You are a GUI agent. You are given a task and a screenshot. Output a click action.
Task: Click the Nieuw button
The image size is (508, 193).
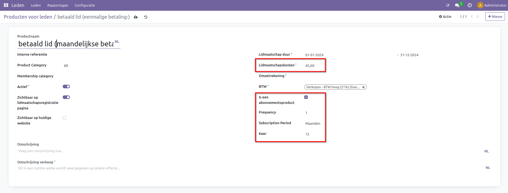[x=495, y=16]
